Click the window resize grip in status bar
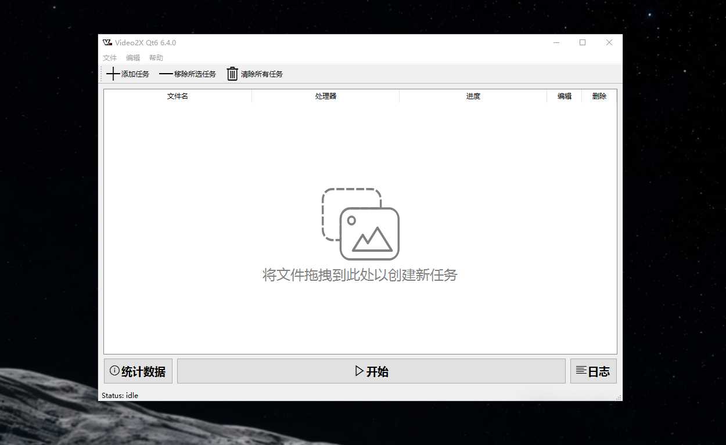 click(x=619, y=397)
